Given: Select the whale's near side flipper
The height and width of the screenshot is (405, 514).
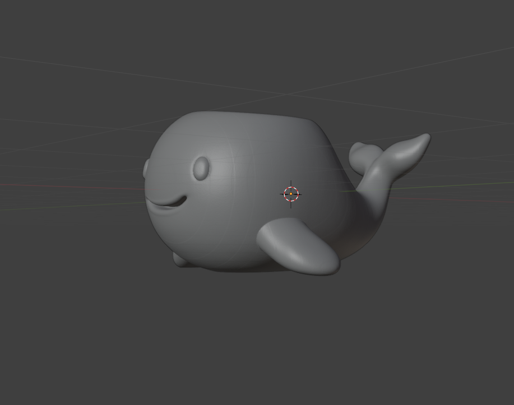Looking at the screenshot, I should click(300, 247).
